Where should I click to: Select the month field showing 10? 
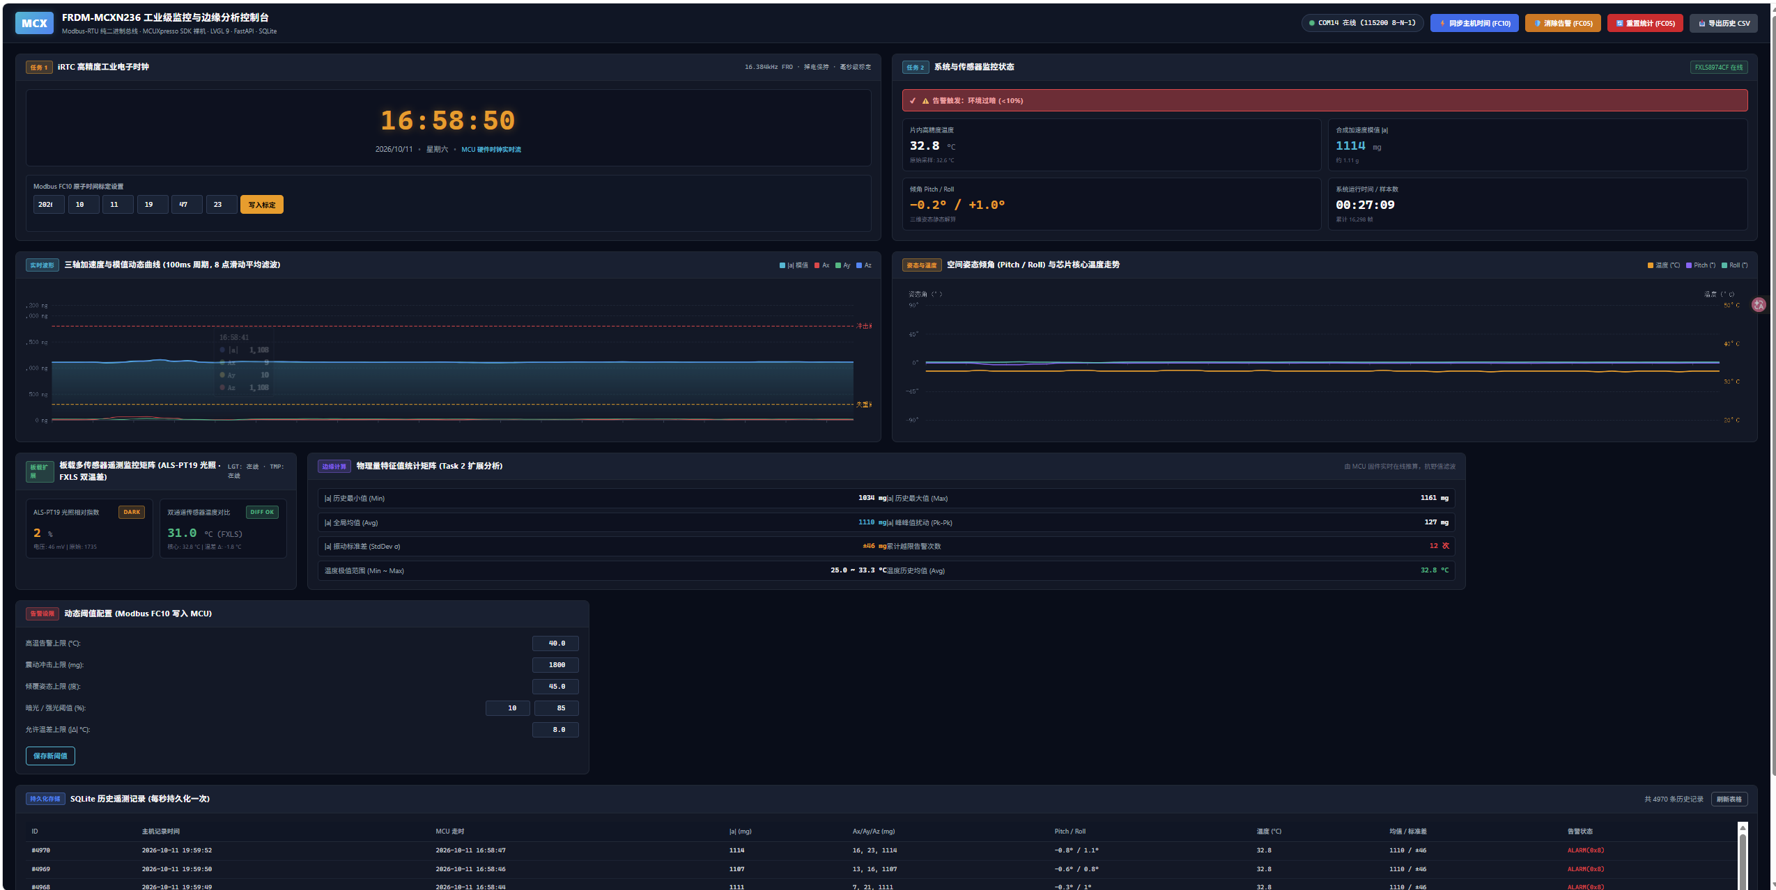tap(83, 205)
